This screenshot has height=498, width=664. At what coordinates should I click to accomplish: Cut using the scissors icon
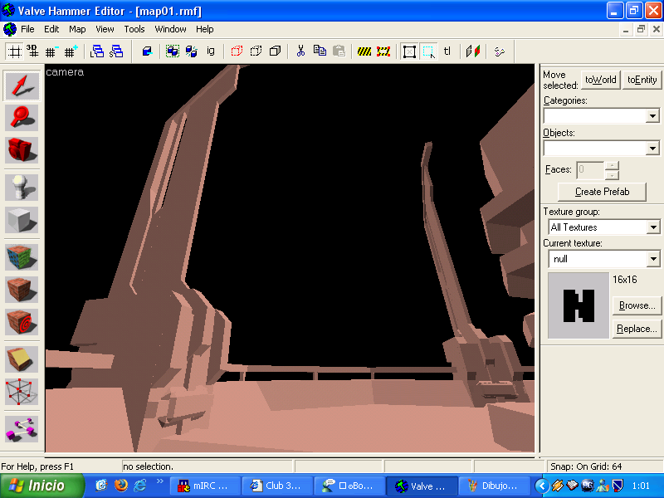point(300,51)
